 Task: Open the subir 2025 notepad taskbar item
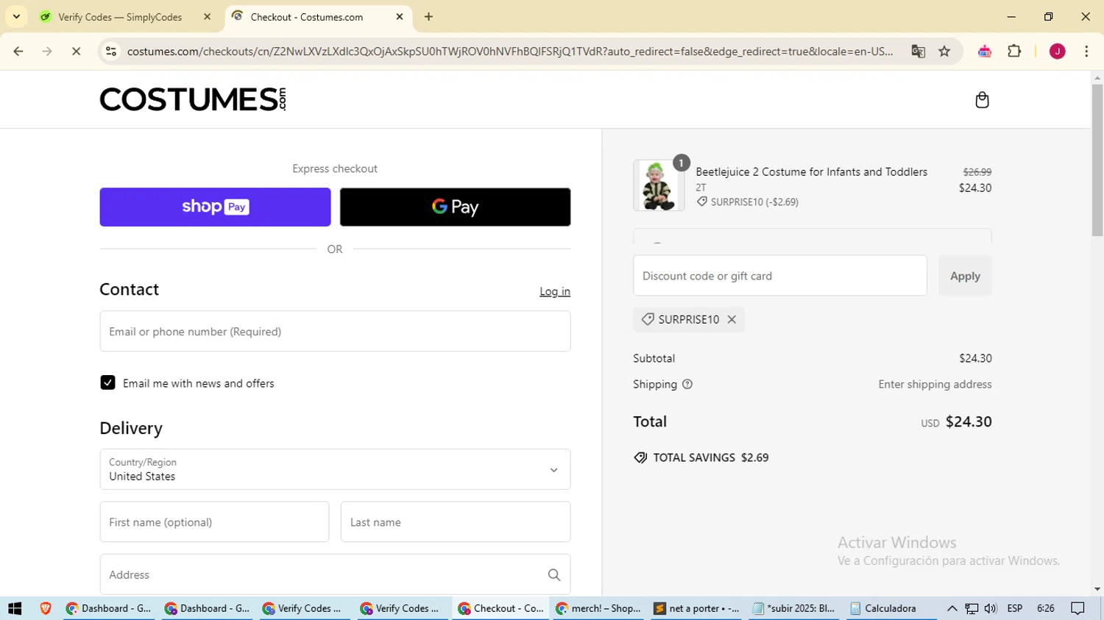coord(794,608)
